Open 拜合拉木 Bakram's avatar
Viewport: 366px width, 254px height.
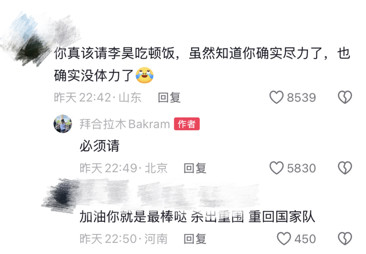[x=63, y=124]
